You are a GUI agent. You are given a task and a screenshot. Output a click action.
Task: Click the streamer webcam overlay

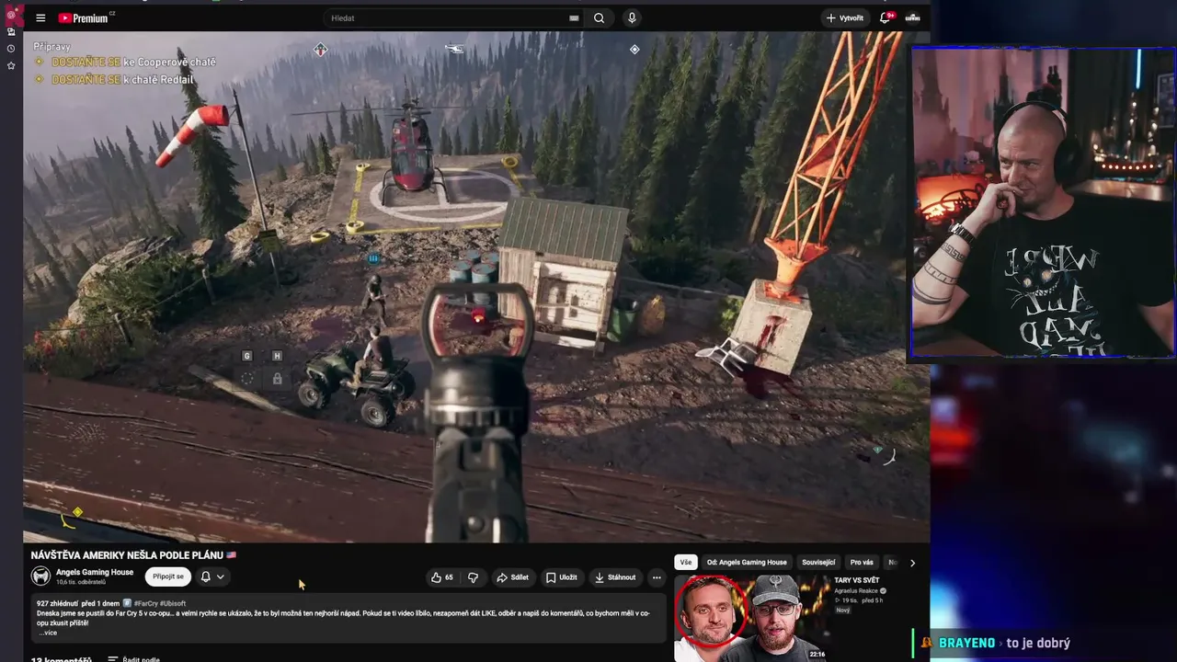(1042, 202)
